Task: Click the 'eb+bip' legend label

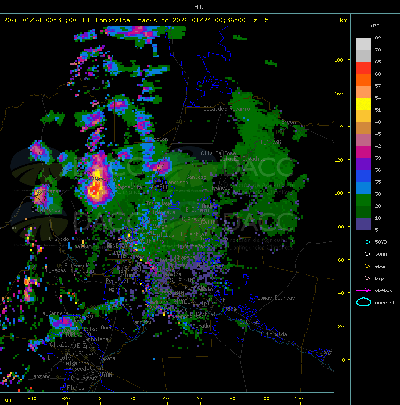Action: pyautogui.click(x=384, y=291)
